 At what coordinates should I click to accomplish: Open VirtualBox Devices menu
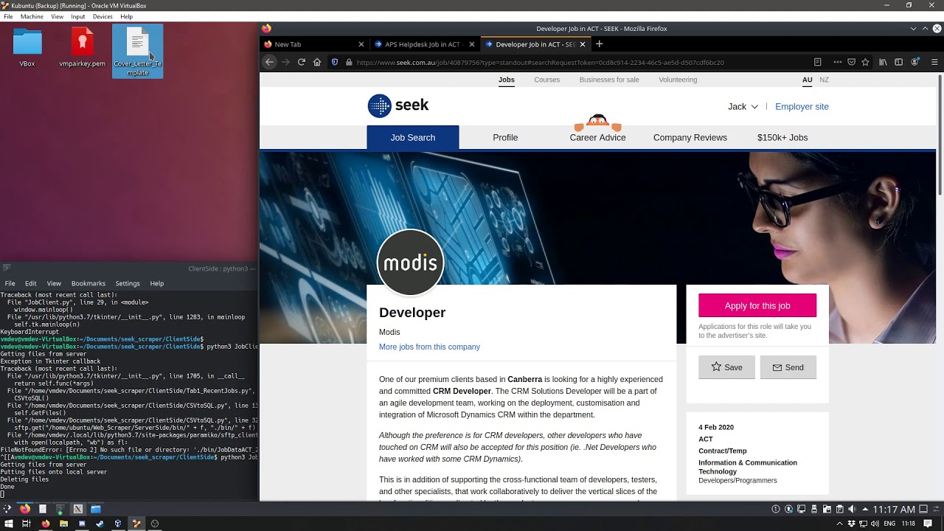tap(103, 16)
